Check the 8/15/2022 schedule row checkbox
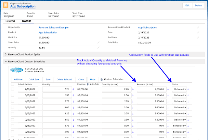Screen dimensions: 208x140 (12, 125)
